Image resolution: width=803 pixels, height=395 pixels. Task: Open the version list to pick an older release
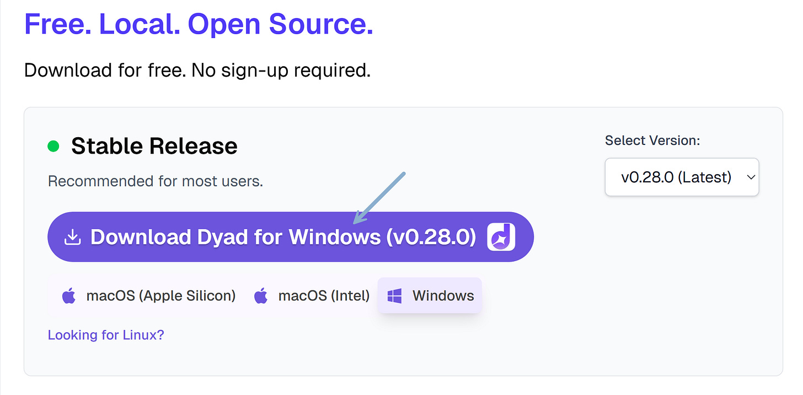682,177
